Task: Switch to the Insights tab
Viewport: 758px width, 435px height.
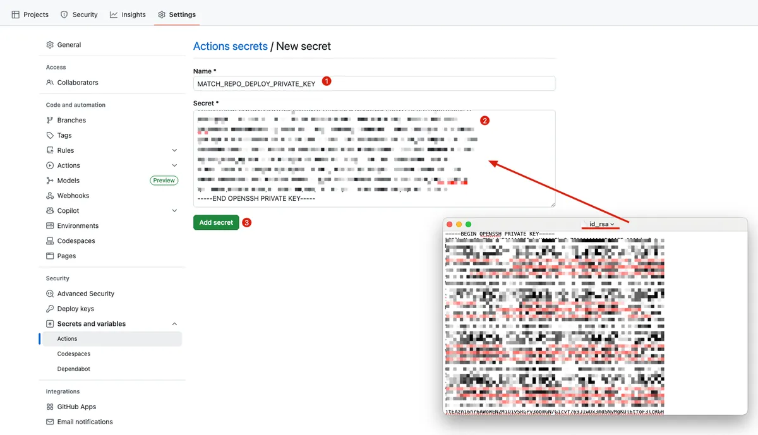Action: point(128,15)
